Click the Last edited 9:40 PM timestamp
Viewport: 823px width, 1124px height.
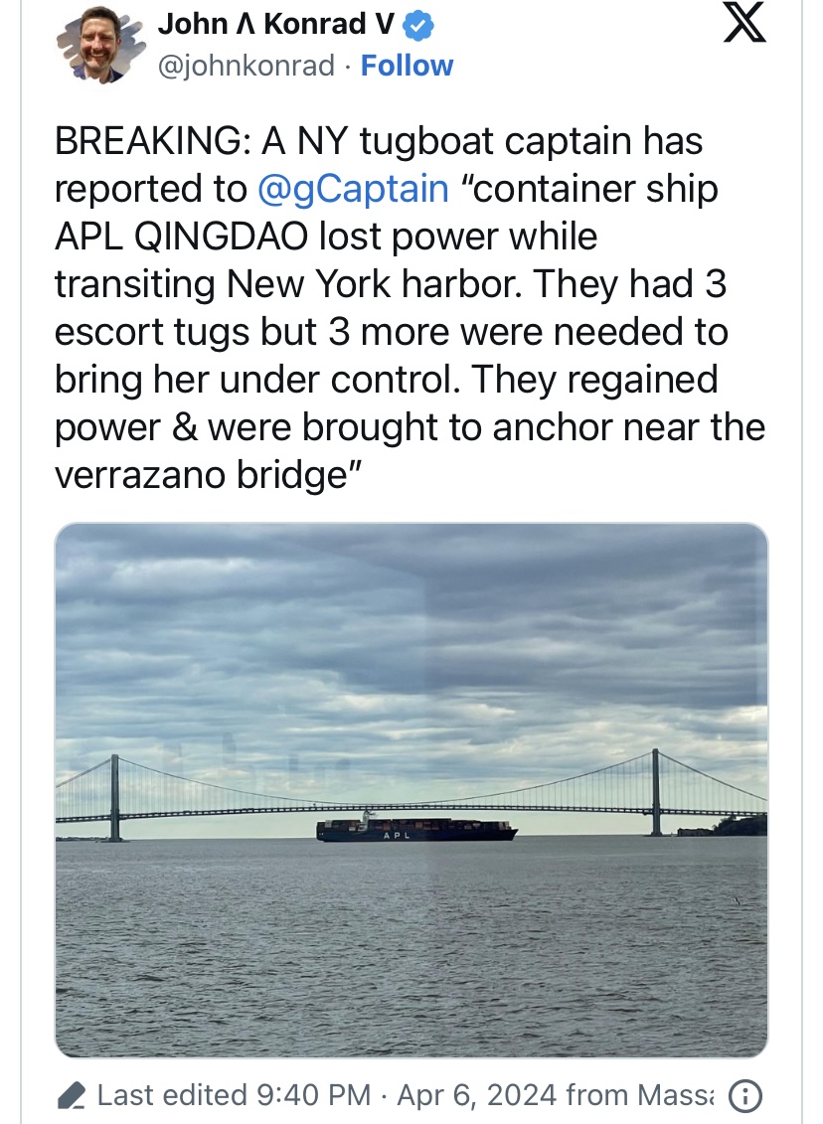click(x=235, y=1096)
